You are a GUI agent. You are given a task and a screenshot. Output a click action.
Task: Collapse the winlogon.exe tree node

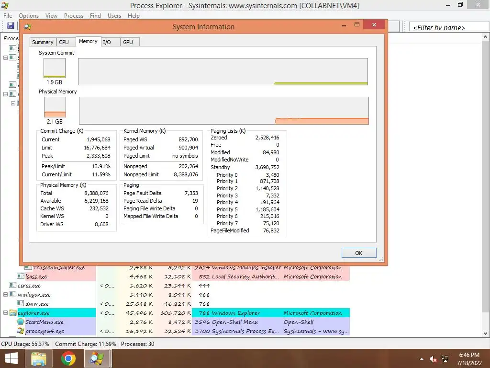[x=5, y=295]
